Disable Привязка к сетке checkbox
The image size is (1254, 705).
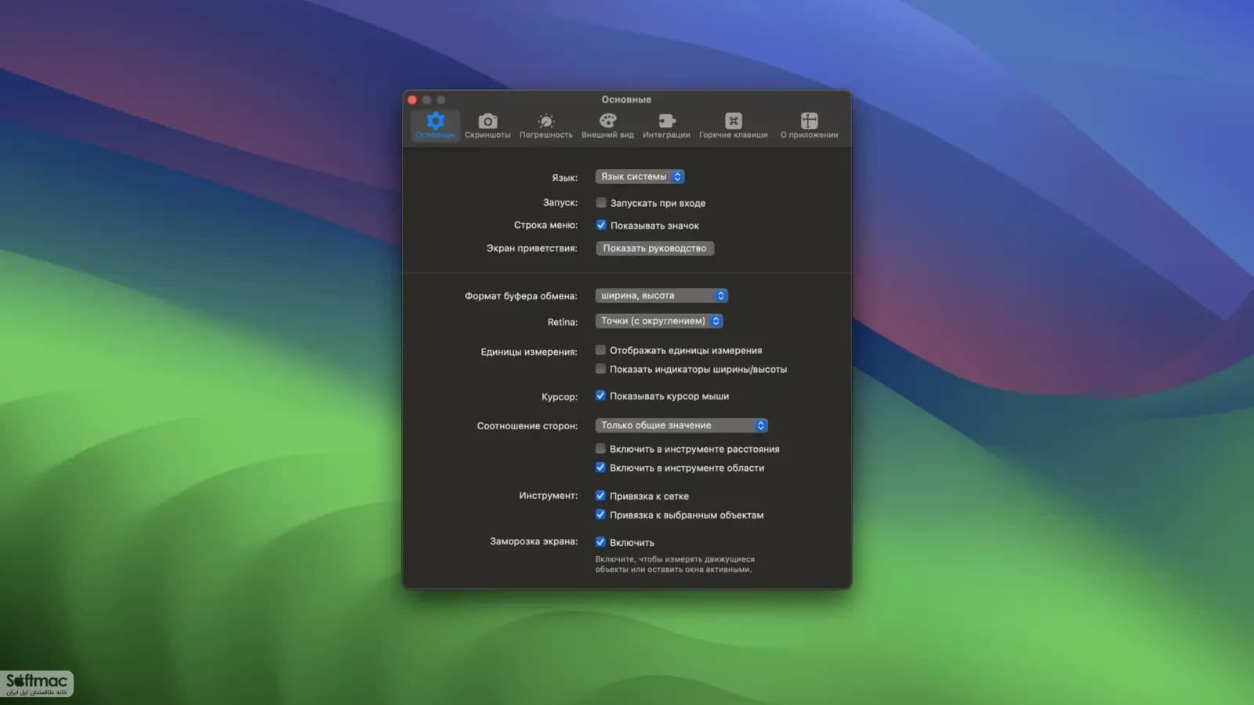(x=600, y=496)
